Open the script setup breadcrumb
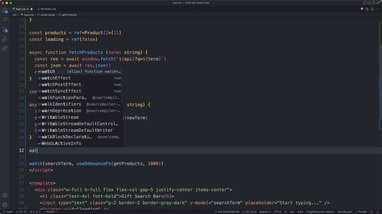382x214 pixels. [x=46, y=15]
